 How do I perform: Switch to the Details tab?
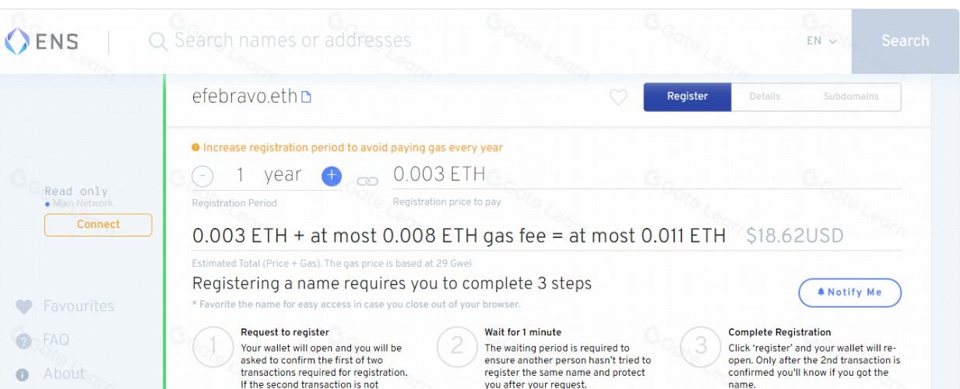[765, 97]
